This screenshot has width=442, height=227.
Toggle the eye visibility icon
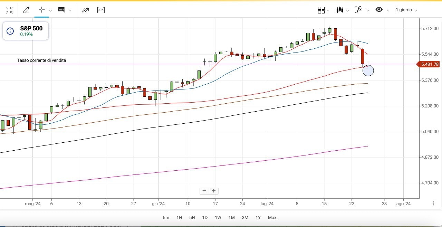(x=379, y=10)
